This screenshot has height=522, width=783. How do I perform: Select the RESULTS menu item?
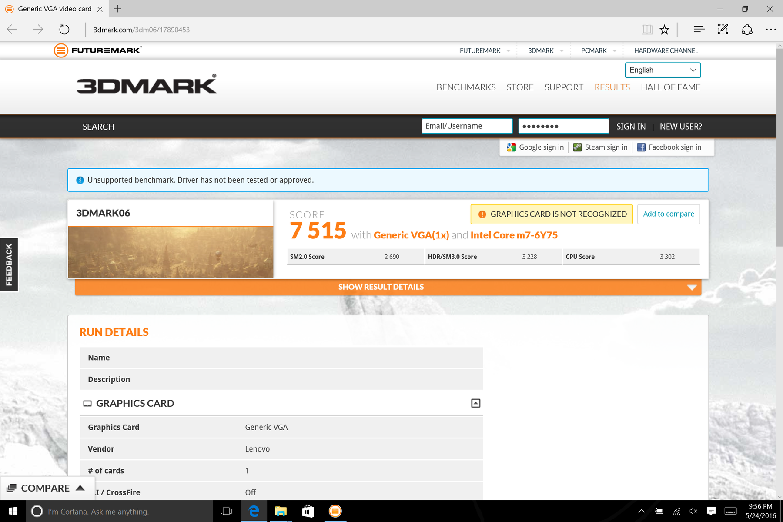612,87
